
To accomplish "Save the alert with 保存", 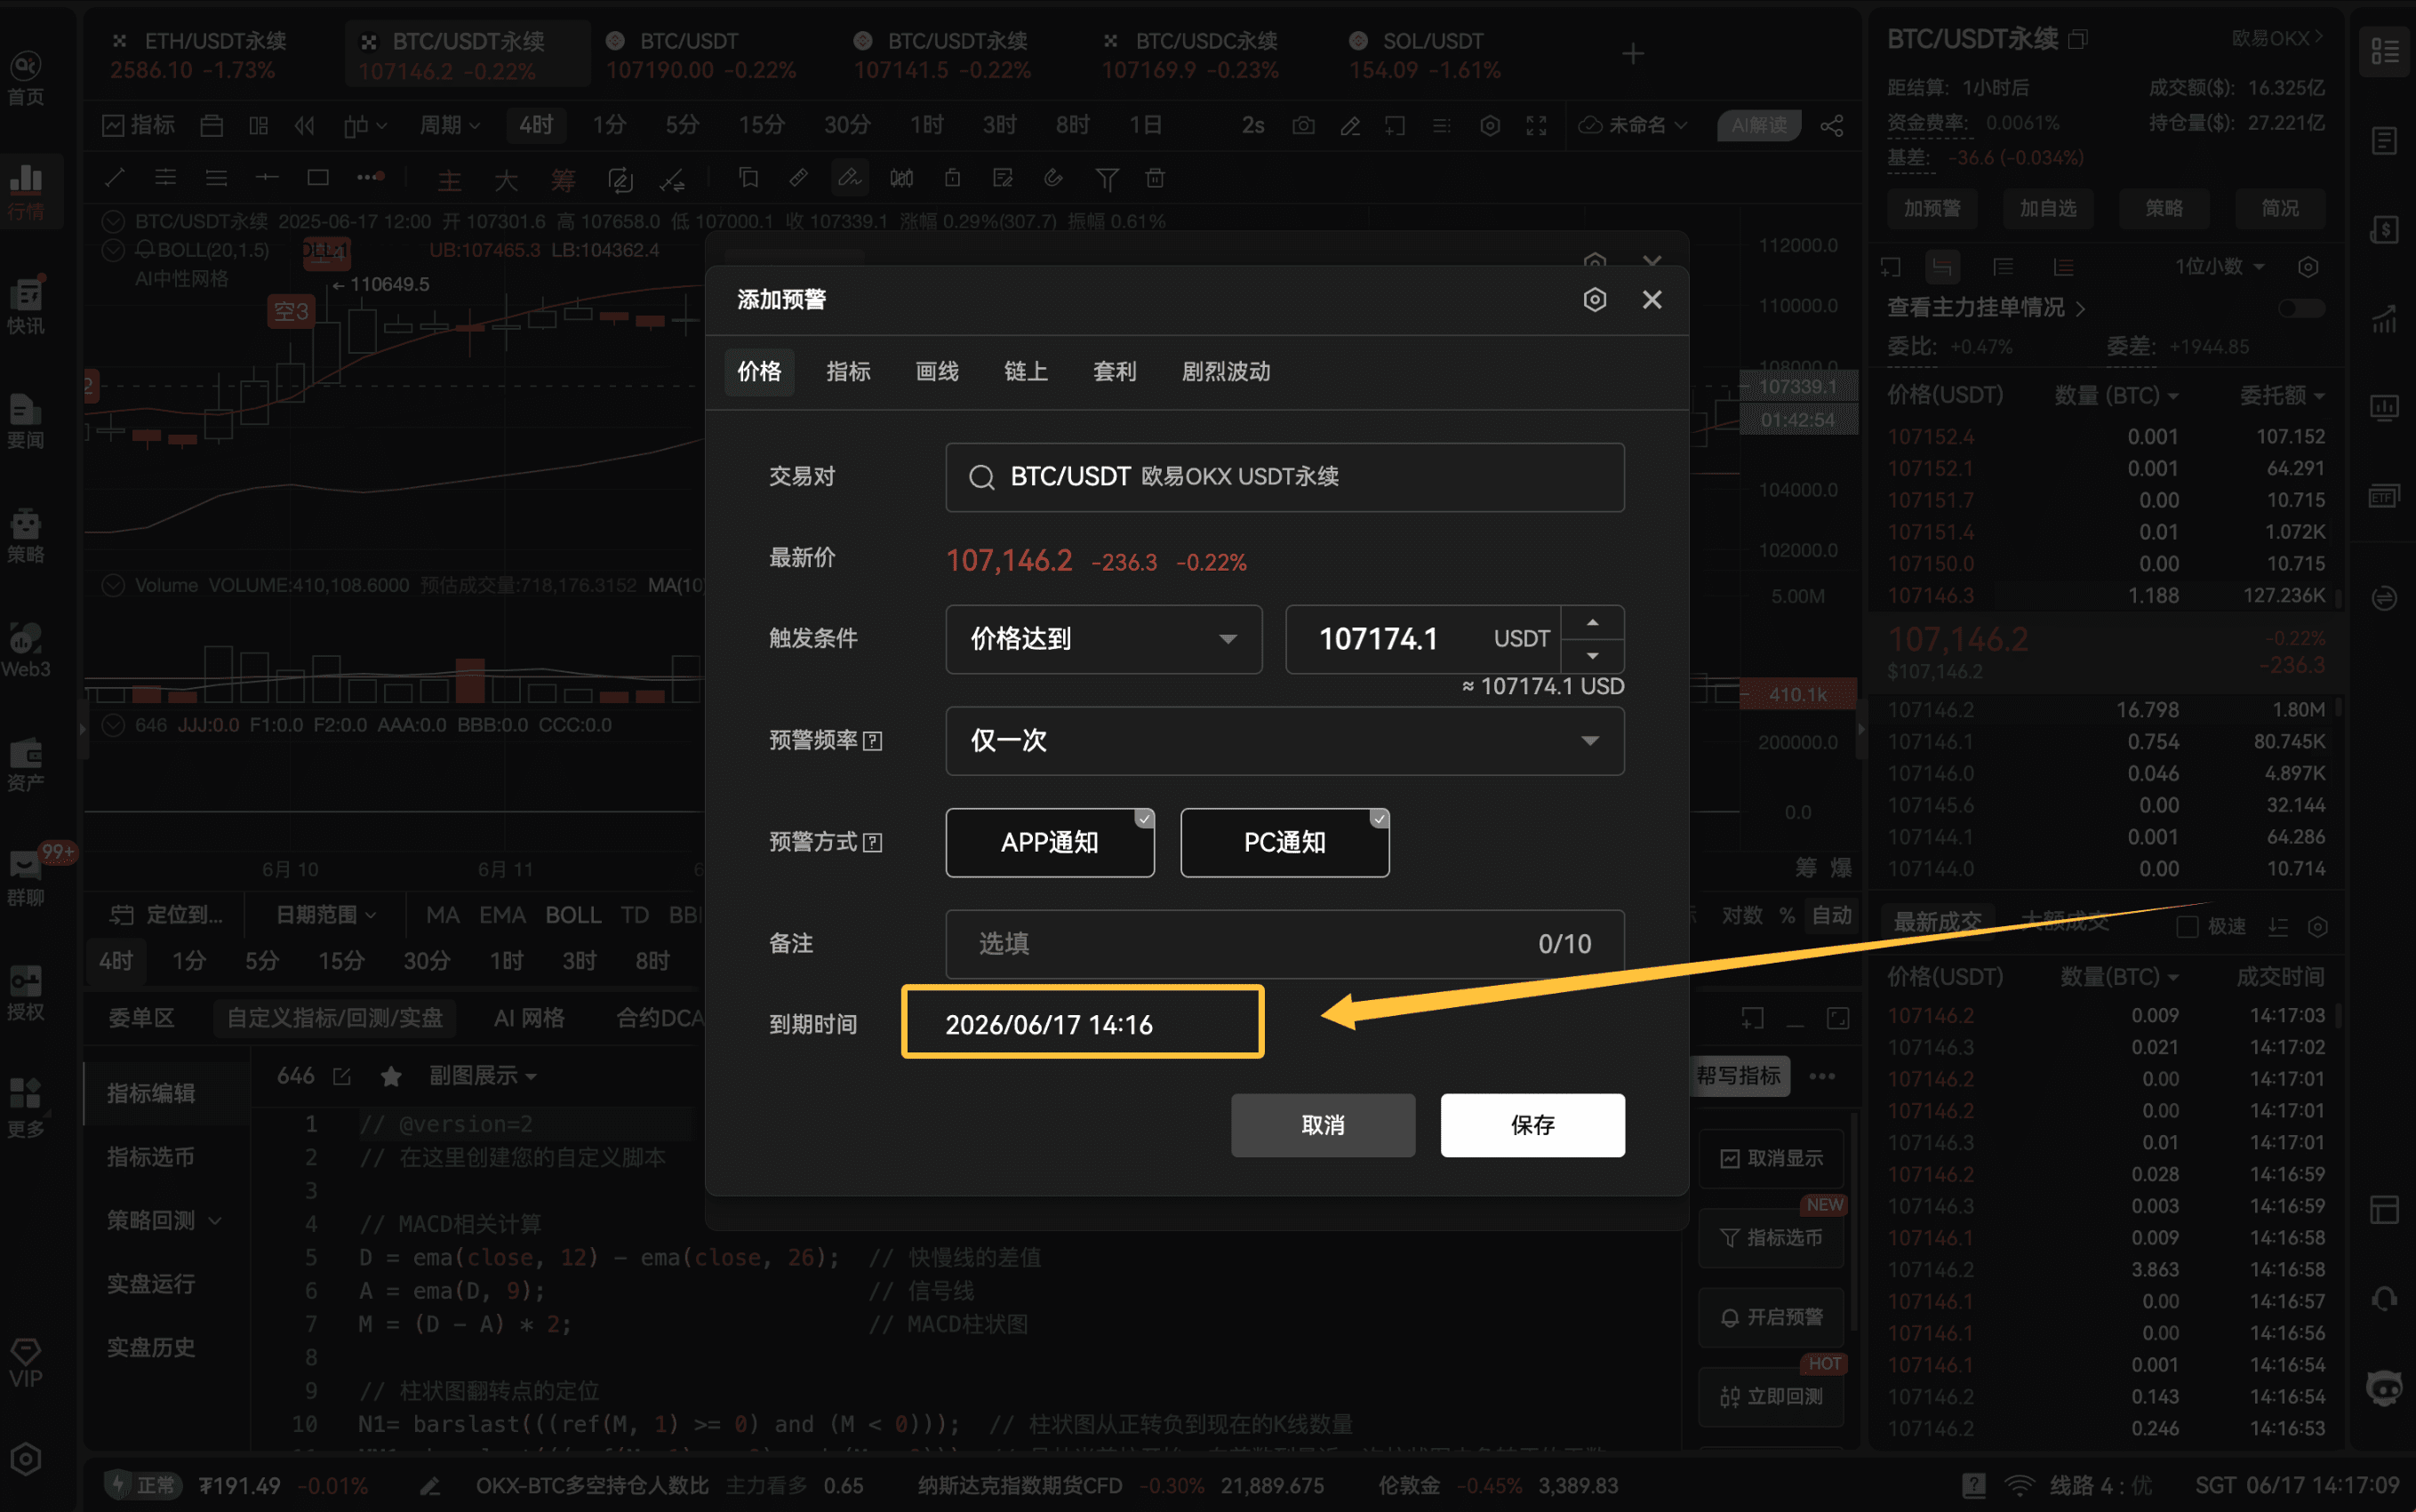I will click(1533, 1125).
